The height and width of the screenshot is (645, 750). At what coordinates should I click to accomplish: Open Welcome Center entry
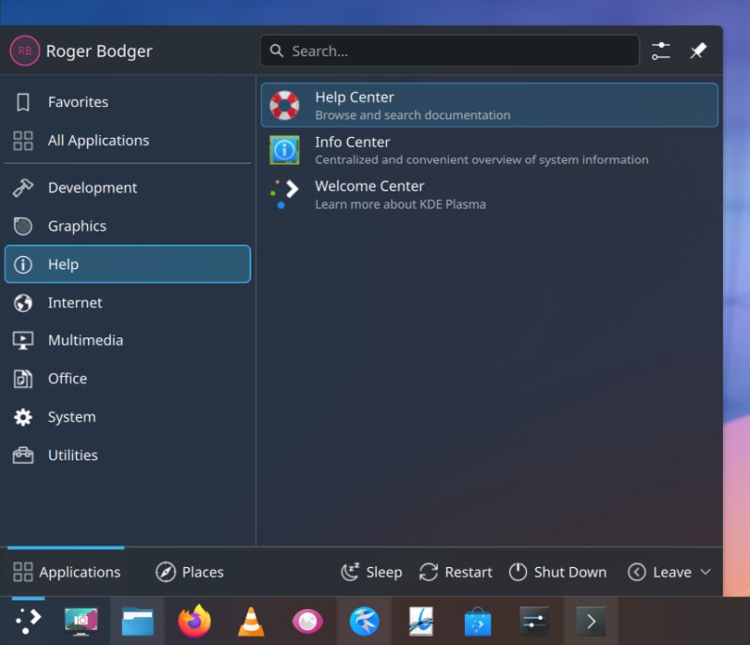tap(488, 195)
